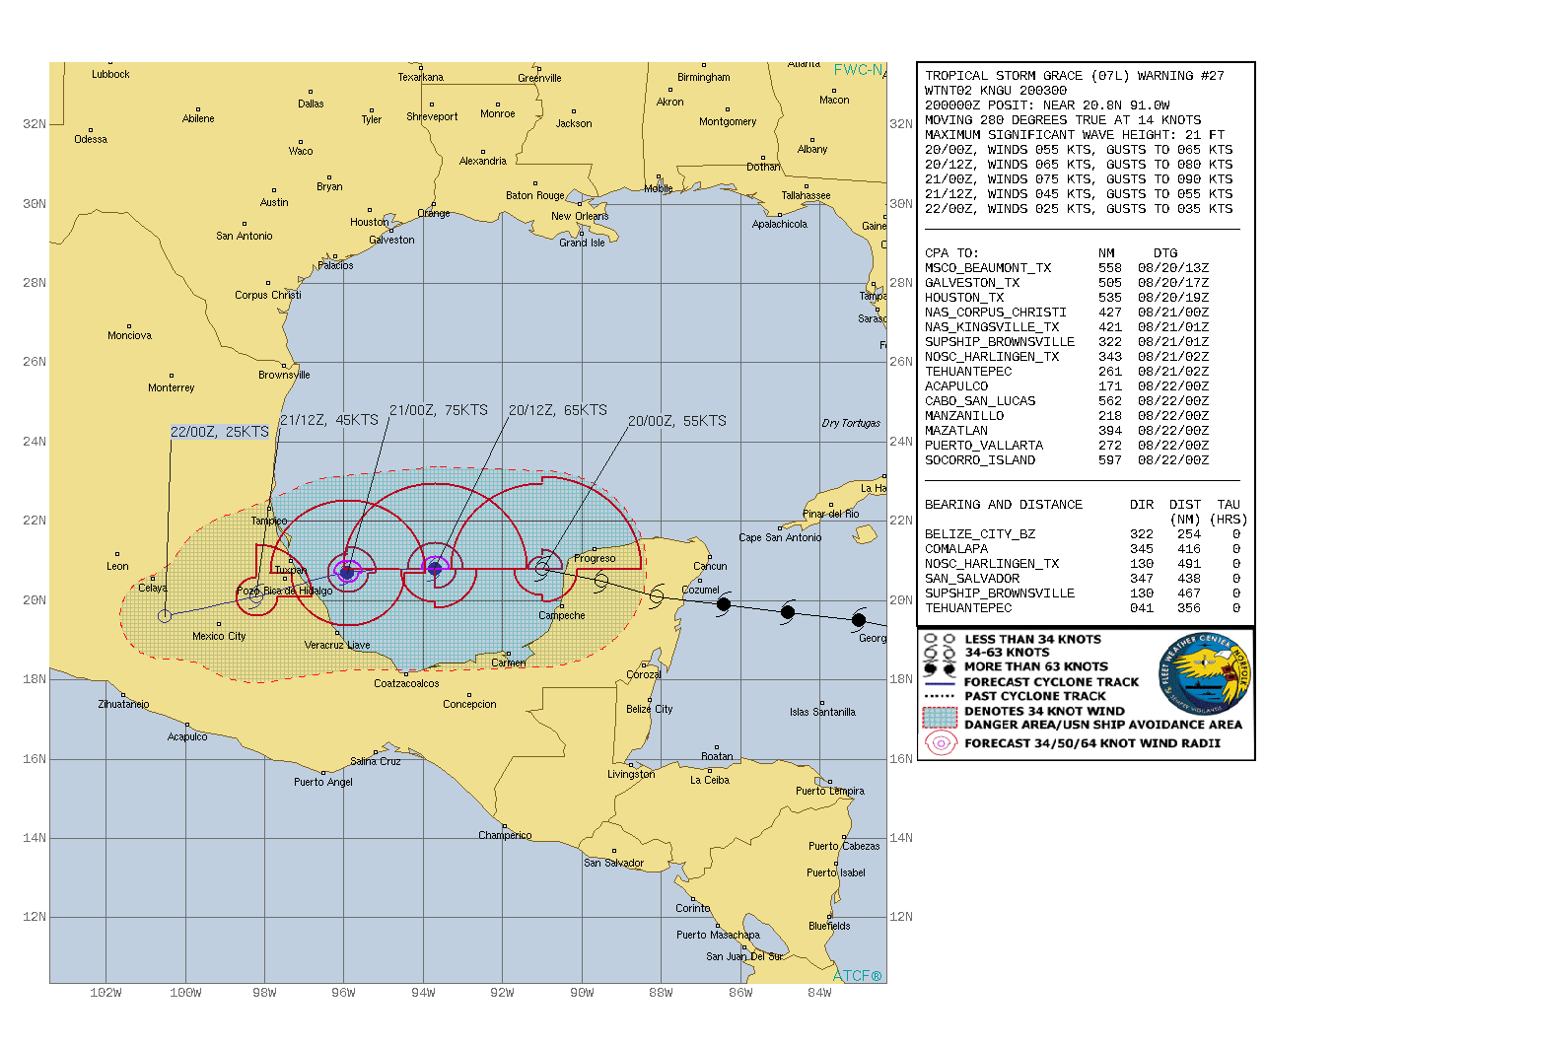
Task: Select the PUERTO_VALLARTA CPA row
Action: pos(1067,446)
